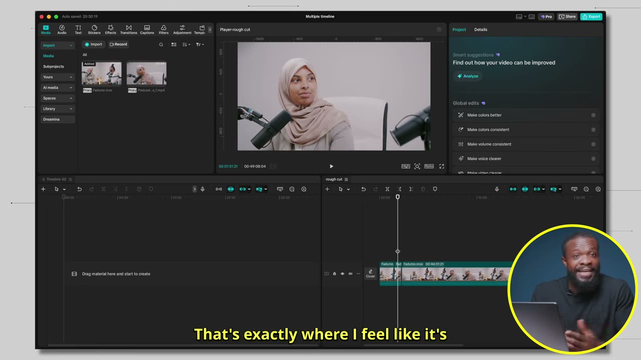Zoom out the rough cut timeline

[x=586, y=189]
